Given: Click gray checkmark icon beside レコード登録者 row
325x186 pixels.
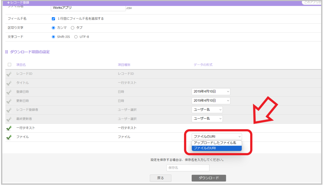Looking at the screenshot, I should [x=9, y=110].
